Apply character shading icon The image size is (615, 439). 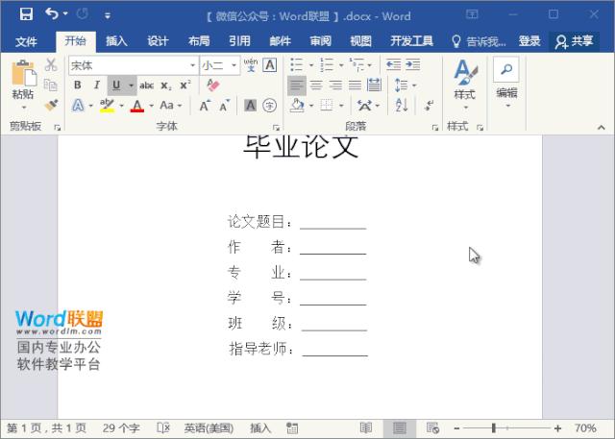250,106
